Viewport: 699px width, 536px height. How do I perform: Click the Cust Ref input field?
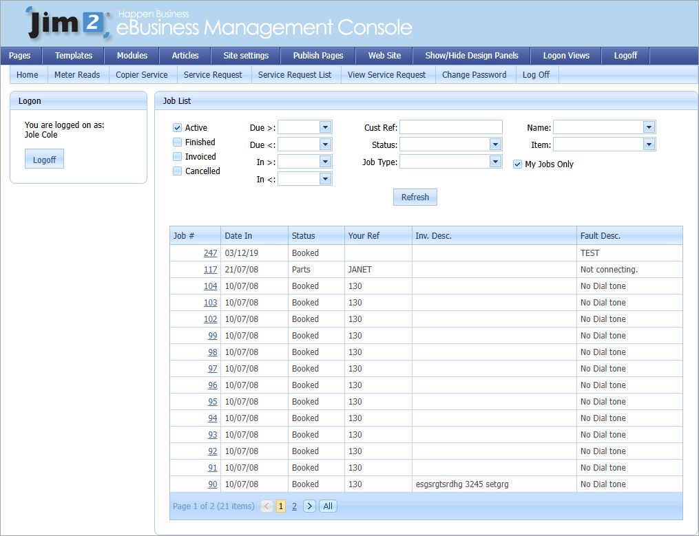tap(451, 127)
